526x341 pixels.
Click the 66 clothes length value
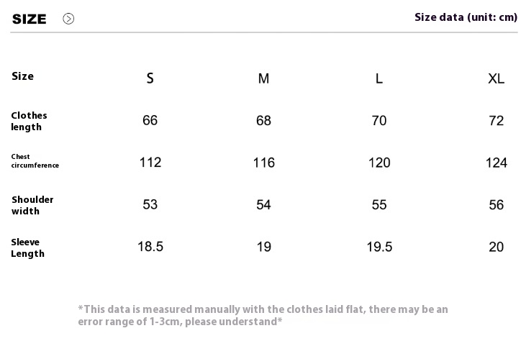[150, 120]
